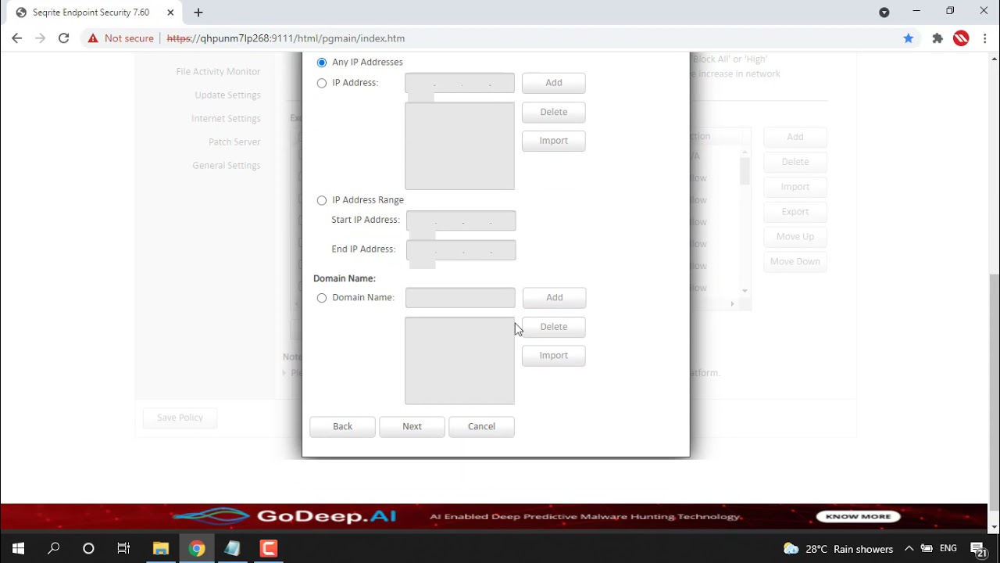Viewport: 1000px width, 563px height.
Task: Click the Start IP Address field
Action: 461,221
